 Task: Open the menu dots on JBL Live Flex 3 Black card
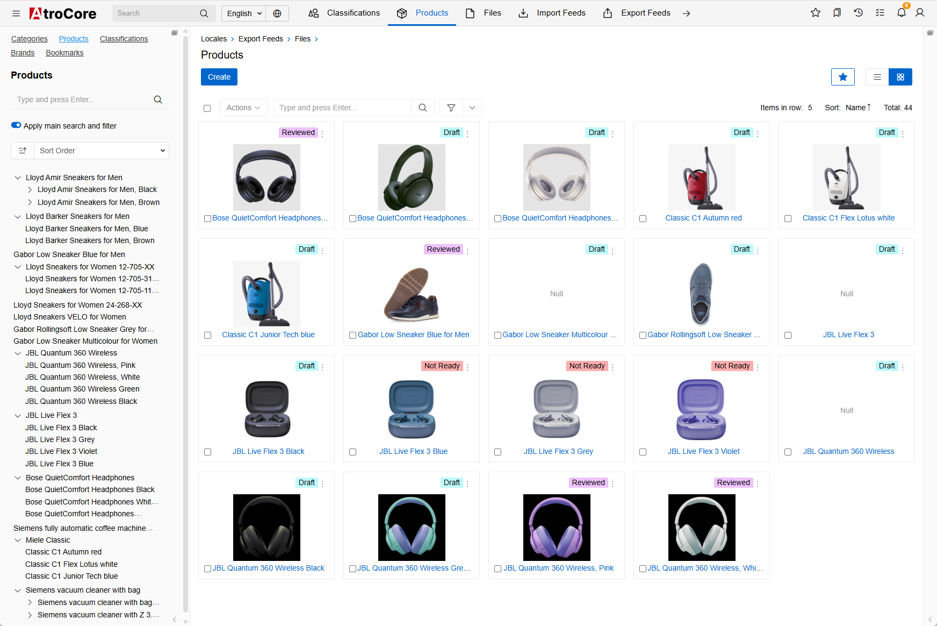322,367
